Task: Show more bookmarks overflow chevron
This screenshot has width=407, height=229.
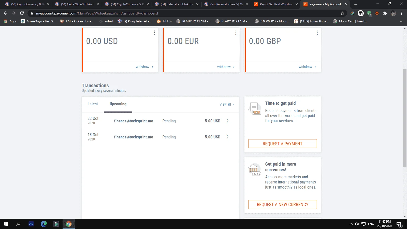Action: (x=401, y=21)
